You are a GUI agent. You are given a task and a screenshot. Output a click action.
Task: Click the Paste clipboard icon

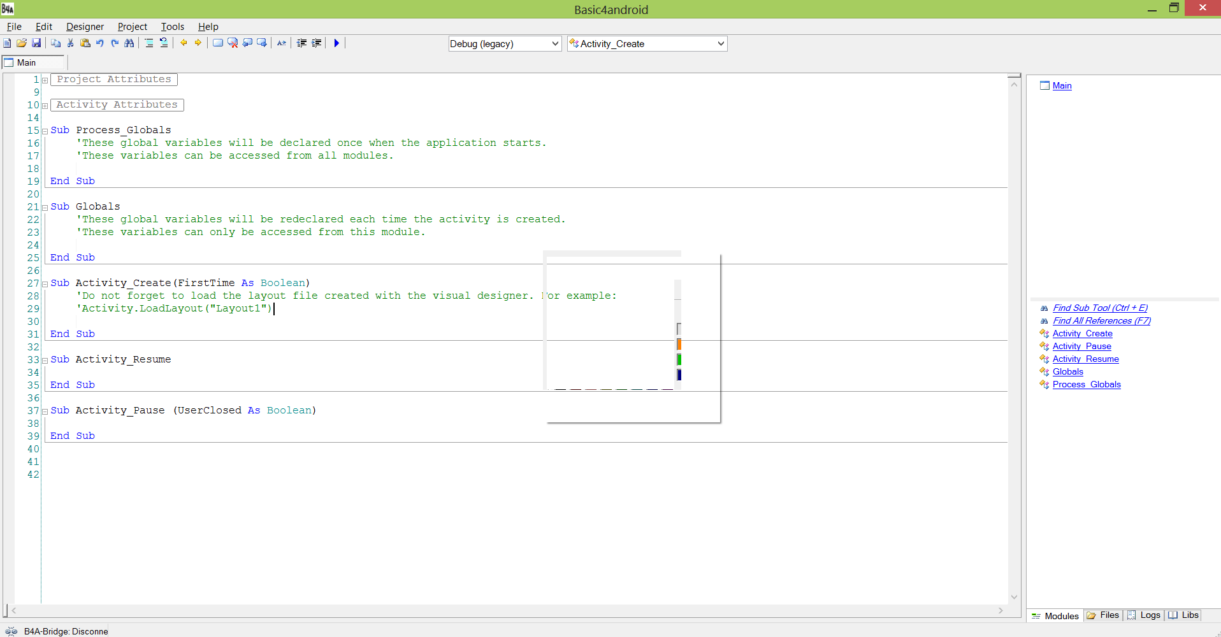85,43
